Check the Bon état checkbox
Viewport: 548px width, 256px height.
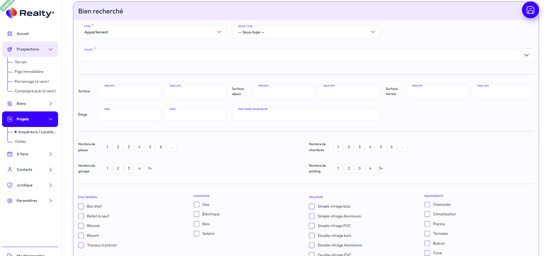coord(81,206)
